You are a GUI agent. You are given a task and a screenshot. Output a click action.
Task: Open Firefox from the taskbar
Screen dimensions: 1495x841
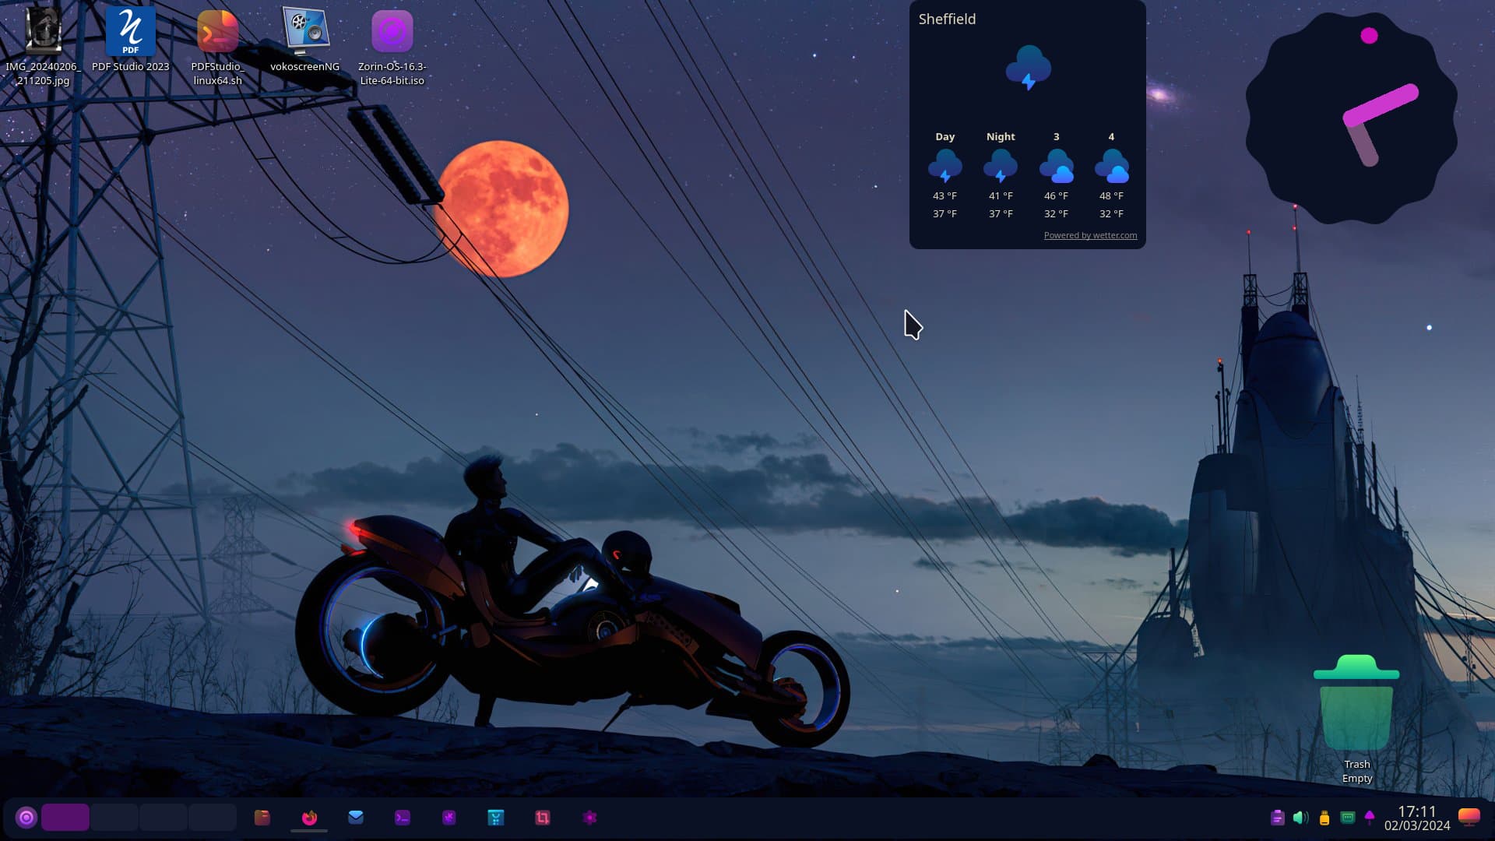tap(309, 818)
